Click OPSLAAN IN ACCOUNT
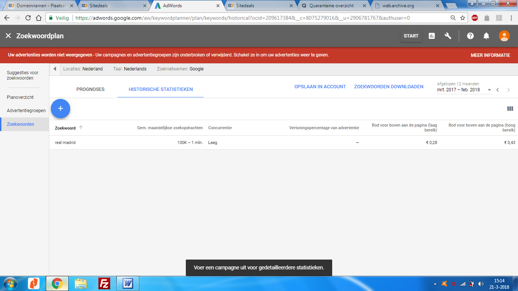The height and width of the screenshot is (291, 518). [320, 87]
